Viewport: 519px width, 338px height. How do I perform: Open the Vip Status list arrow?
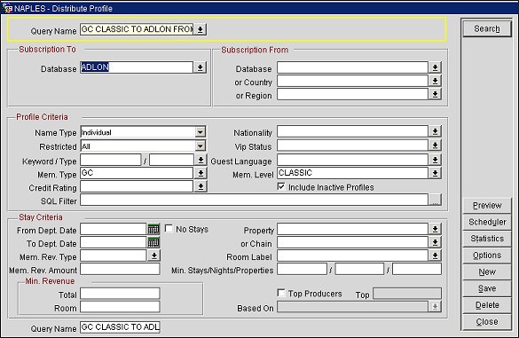(x=435, y=145)
